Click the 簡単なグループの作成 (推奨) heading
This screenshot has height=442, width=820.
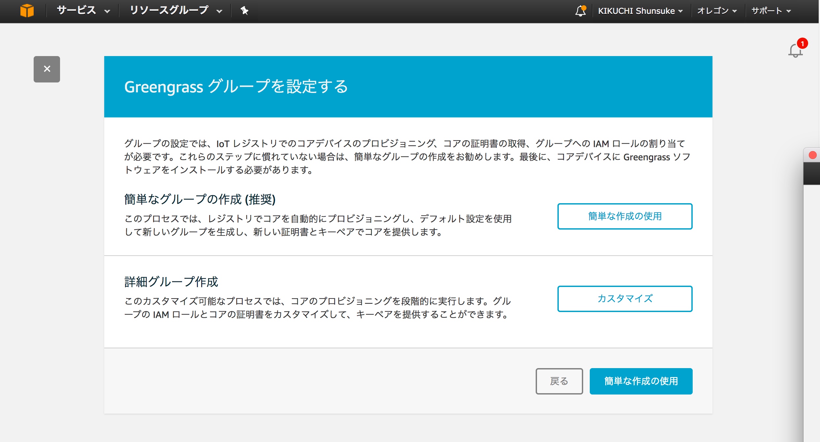point(200,199)
